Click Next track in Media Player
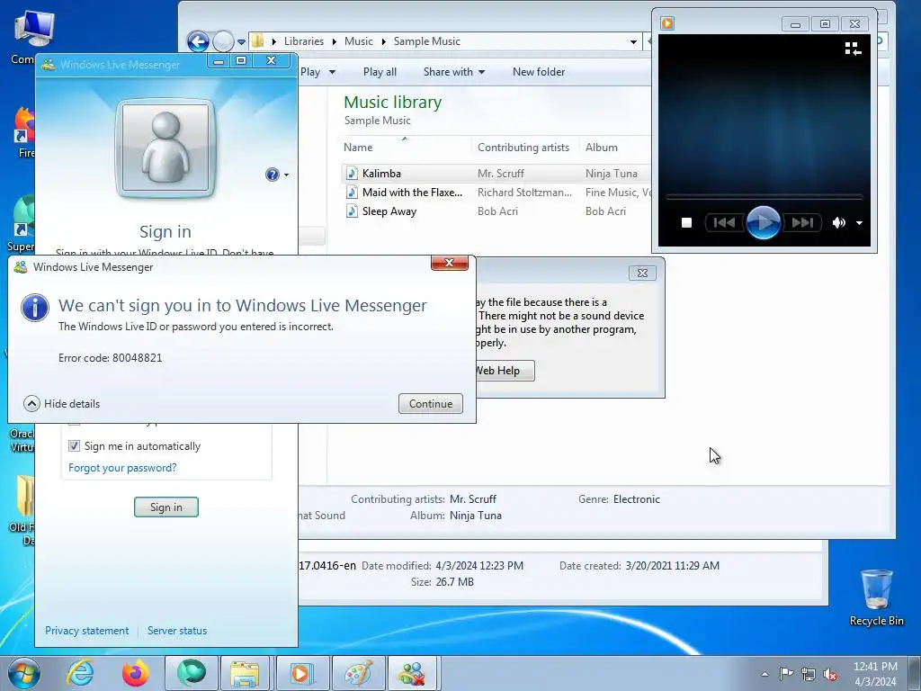921x691 pixels. point(801,223)
